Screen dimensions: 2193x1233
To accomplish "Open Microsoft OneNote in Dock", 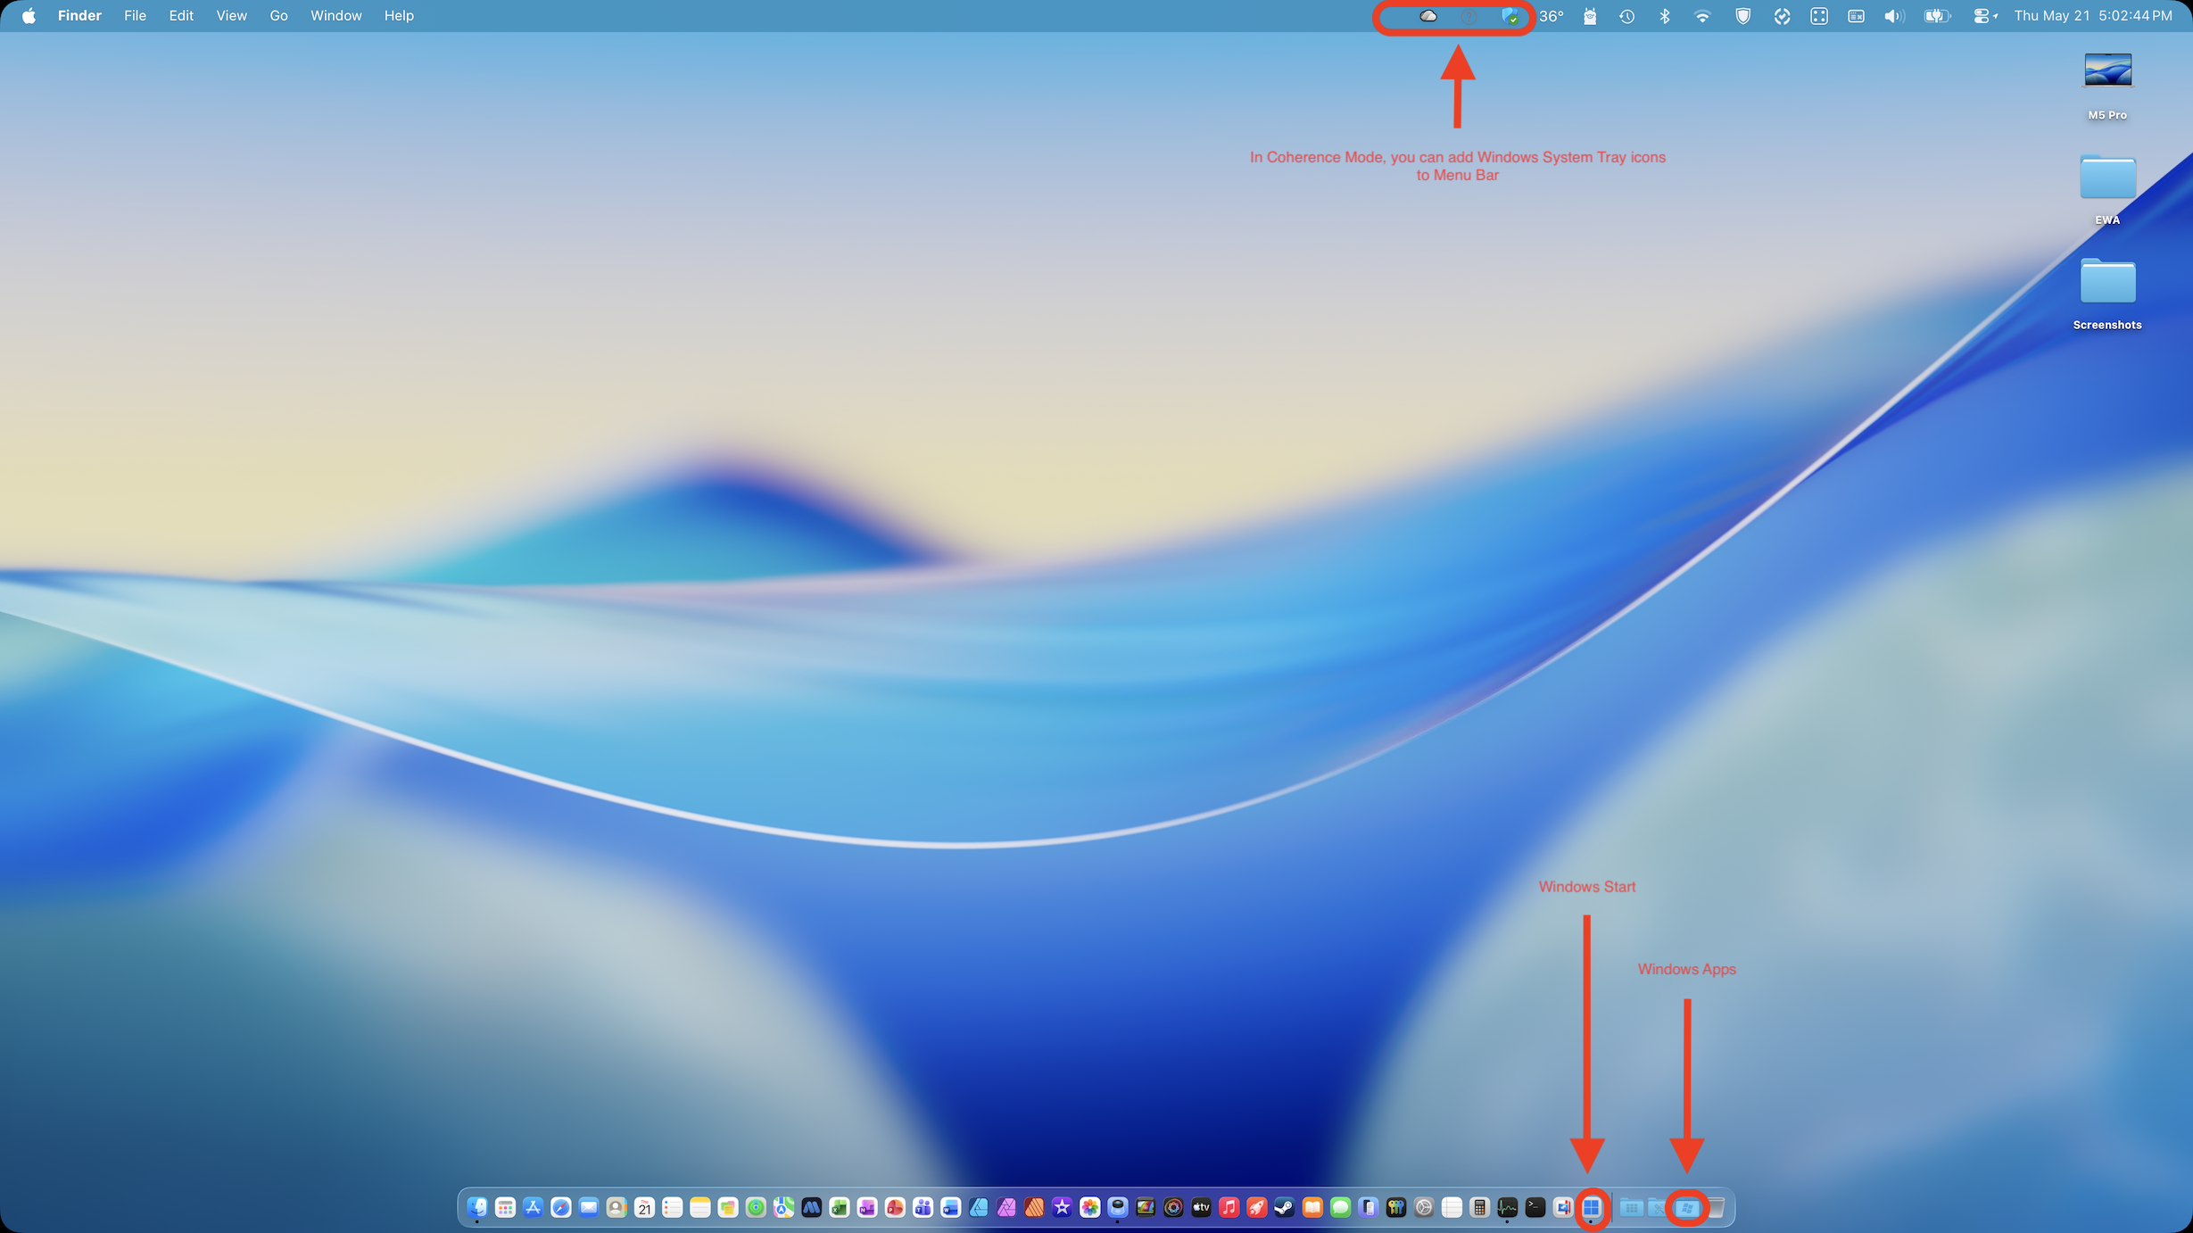I will pos(867,1207).
